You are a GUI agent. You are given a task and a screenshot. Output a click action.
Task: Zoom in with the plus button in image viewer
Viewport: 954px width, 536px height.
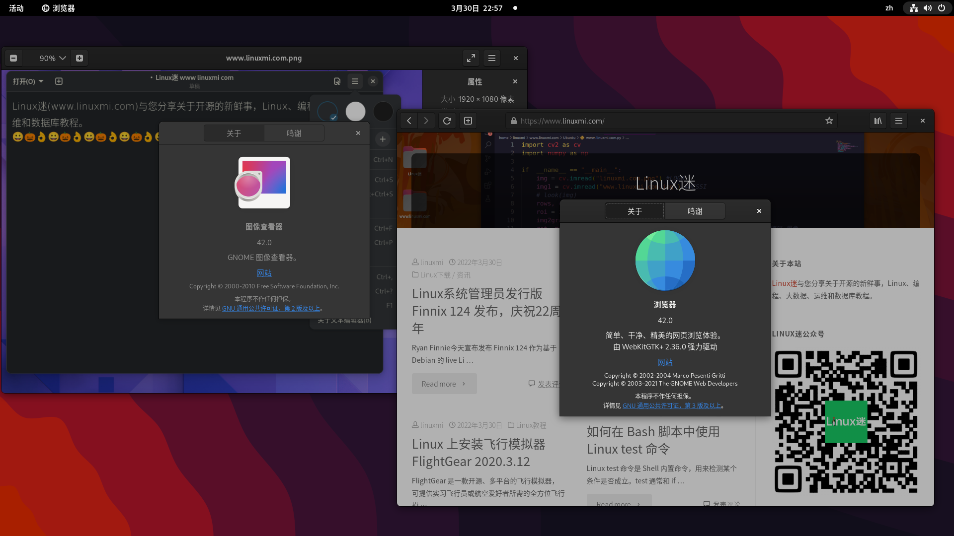tap(79, 58)
